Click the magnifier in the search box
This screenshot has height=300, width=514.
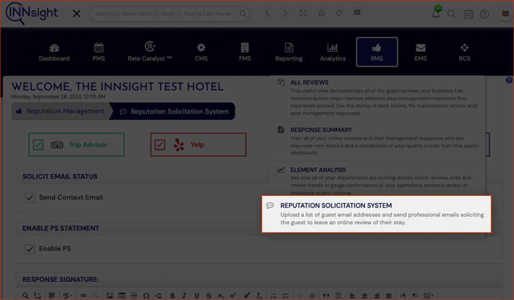tap(243, 14)
